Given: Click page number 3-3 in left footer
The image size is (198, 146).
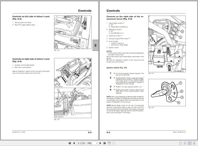Looking at the screenshot, I should coord(90,132).
